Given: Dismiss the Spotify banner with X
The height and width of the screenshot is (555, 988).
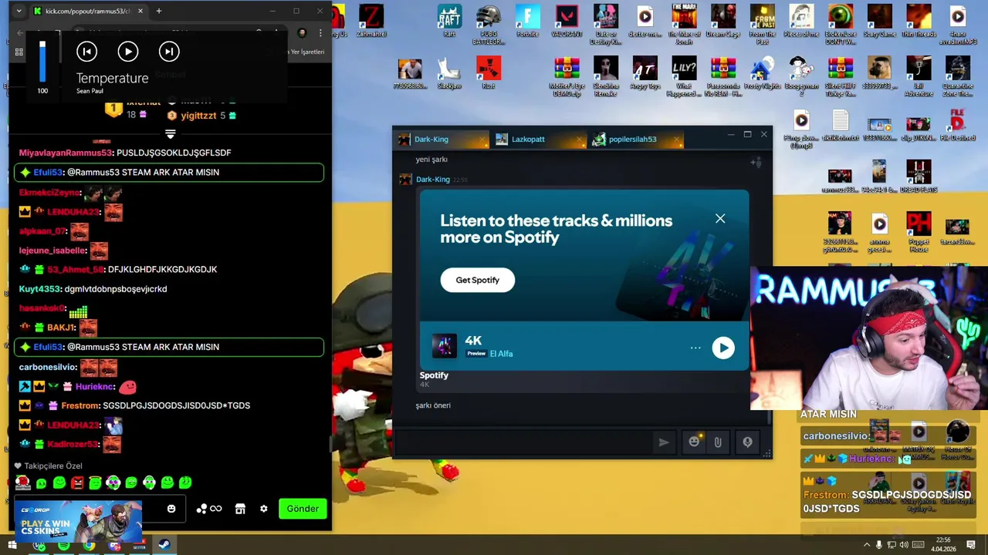Looking at the screenshot, I should click(x=720, y=219).
